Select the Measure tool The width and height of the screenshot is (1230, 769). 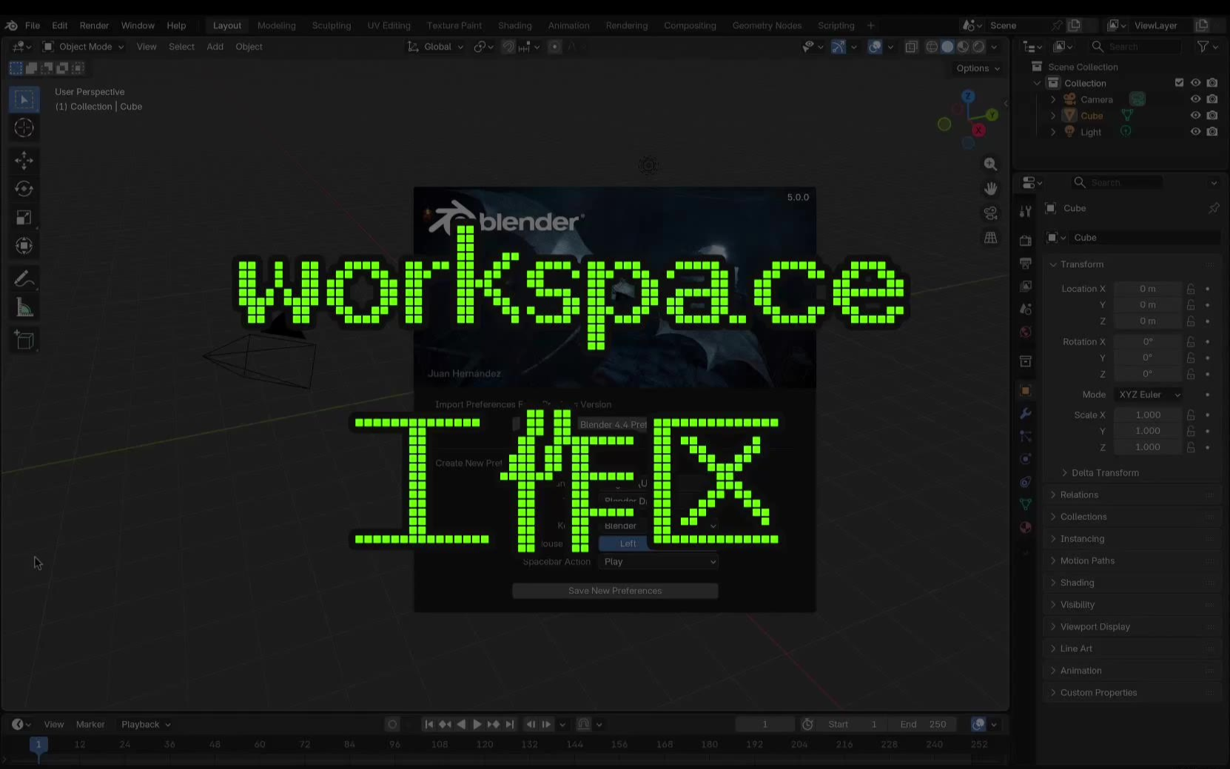point(24,308)
